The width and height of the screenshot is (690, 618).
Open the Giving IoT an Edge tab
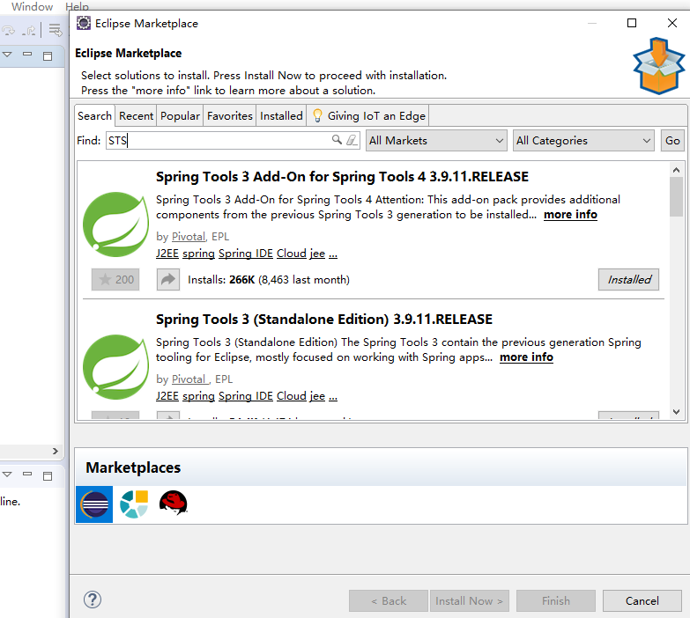pos(367,116)
